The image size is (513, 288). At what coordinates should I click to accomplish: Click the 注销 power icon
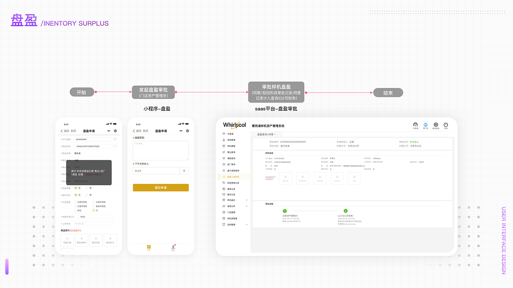(446, 126)
